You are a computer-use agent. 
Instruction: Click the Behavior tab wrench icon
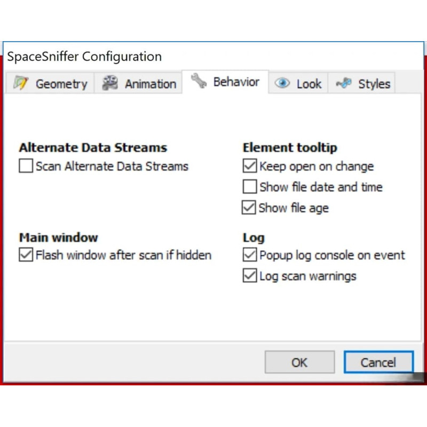pos(199,81)
